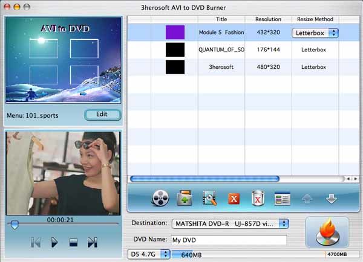Move selected item up with up arrow
This screenshot has width=363, height=262.
[307, 199]
